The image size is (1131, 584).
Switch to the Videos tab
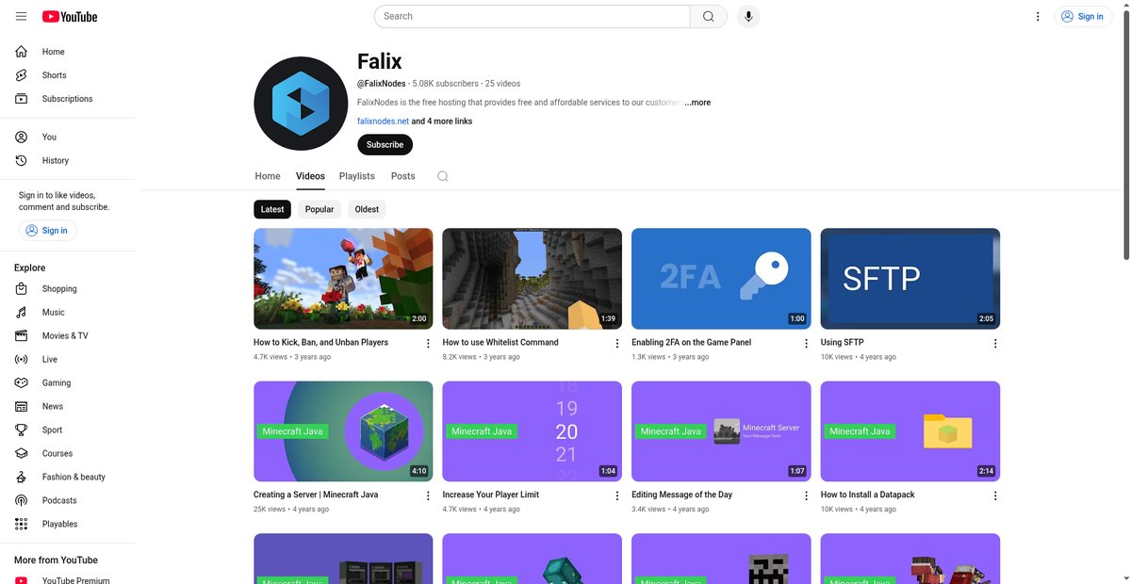tap(310, 176)
